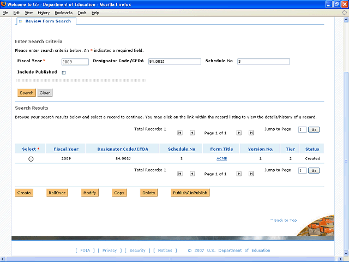This screenshot has height=262, width=349.
Task: Select the Review Form Search tab
Action: tap(46, 21)
